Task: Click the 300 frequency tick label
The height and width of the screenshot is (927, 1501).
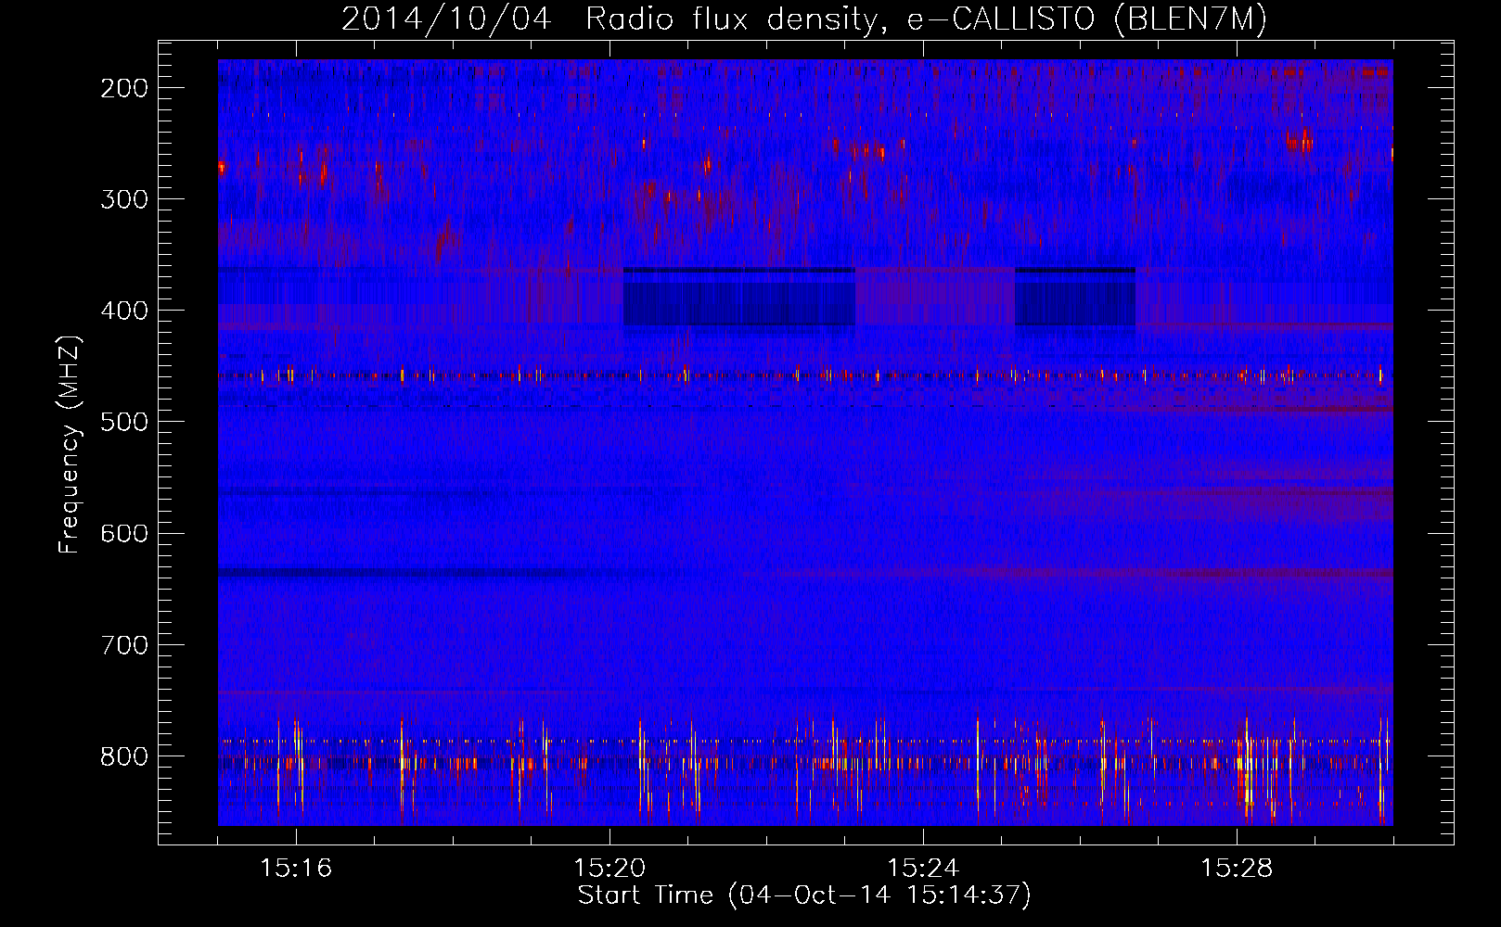Action: [x=124, y=199]
